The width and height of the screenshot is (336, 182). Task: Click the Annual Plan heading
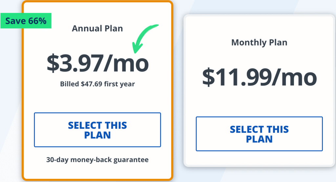[97, 29]
